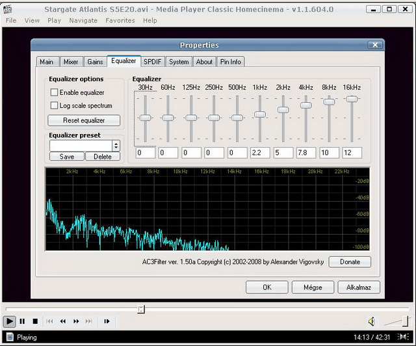The image size is (416, 346).
Task: Pause the video playback
Action: [22, 321]
